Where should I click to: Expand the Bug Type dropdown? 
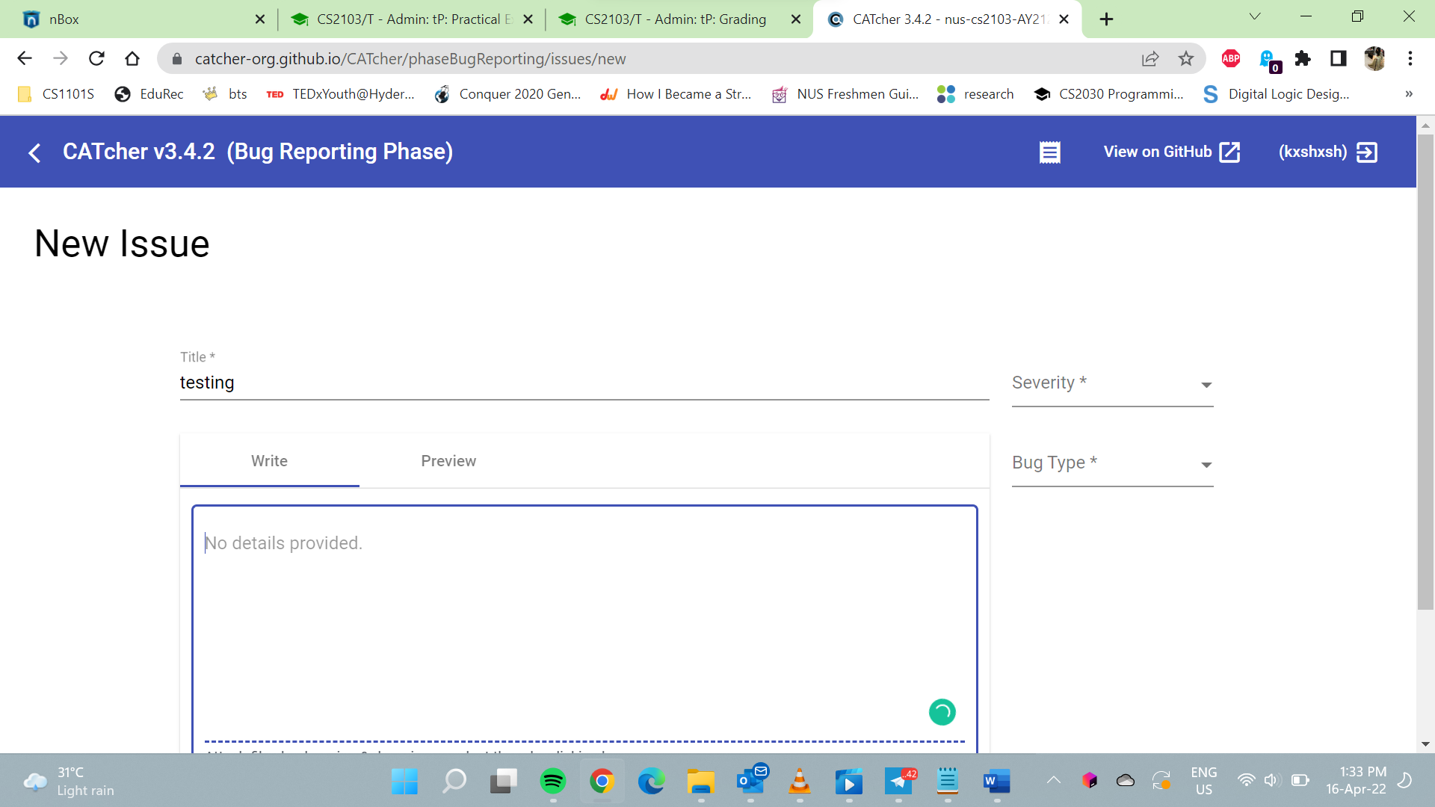1112,464
